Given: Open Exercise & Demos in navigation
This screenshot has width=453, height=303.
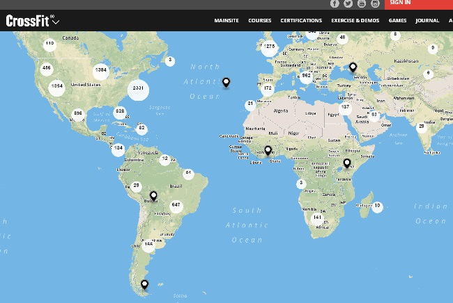Looking at the screenshot, I should pyautogui.click(x=355, y=21).
